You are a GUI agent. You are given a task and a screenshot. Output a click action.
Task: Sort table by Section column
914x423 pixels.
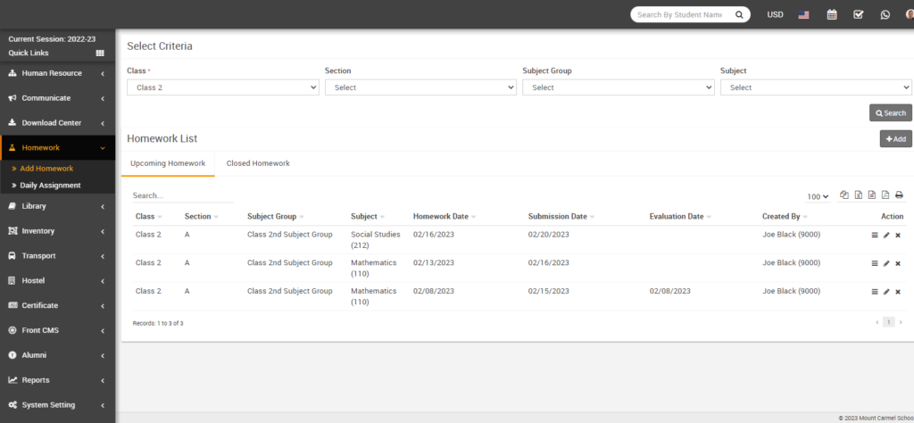coord(201,216)
